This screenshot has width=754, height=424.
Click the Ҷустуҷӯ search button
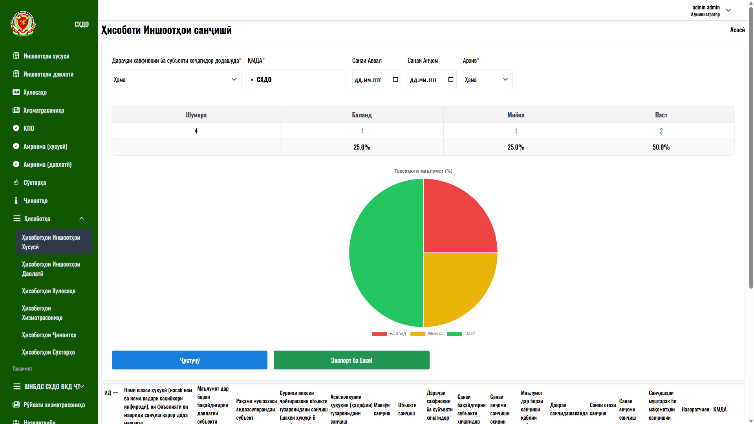coord(190,360)
